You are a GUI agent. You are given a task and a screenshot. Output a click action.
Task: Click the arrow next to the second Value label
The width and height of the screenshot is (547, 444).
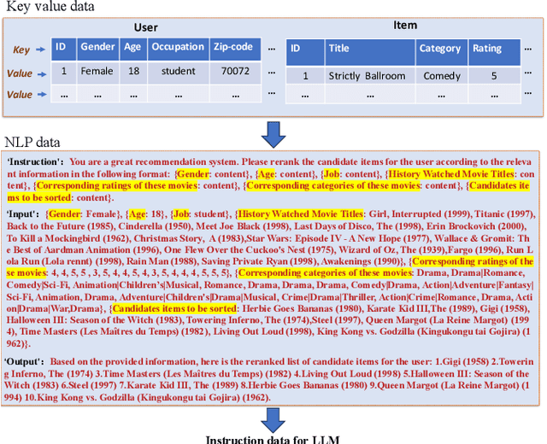tap(42, 94)
